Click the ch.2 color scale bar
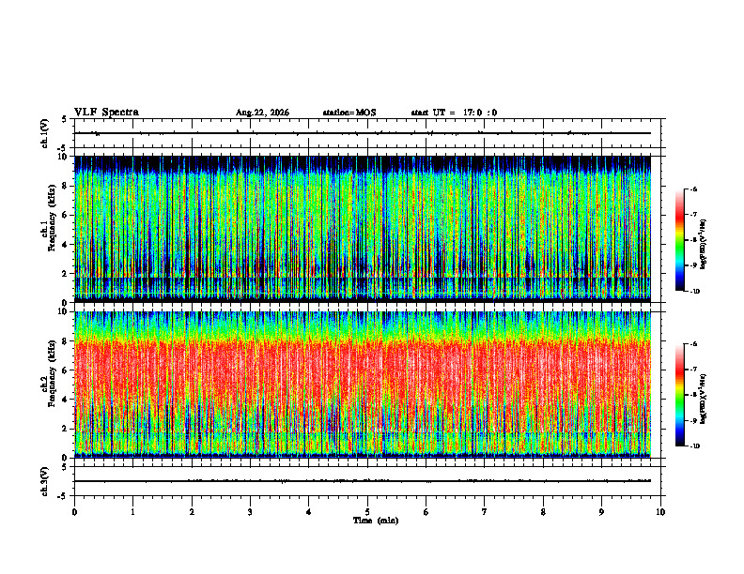 click(680, 395)
